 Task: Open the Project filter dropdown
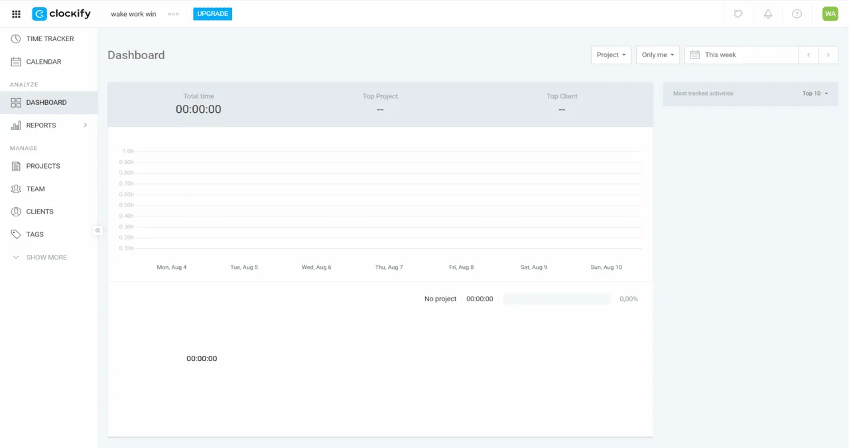point(610,55)
